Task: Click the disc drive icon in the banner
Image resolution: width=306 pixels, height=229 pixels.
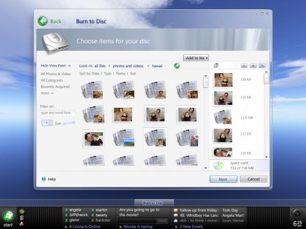Action: point(56,43)
